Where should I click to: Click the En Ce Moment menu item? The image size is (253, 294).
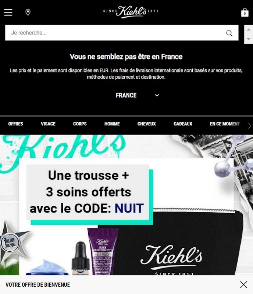[x=225, y=124]
